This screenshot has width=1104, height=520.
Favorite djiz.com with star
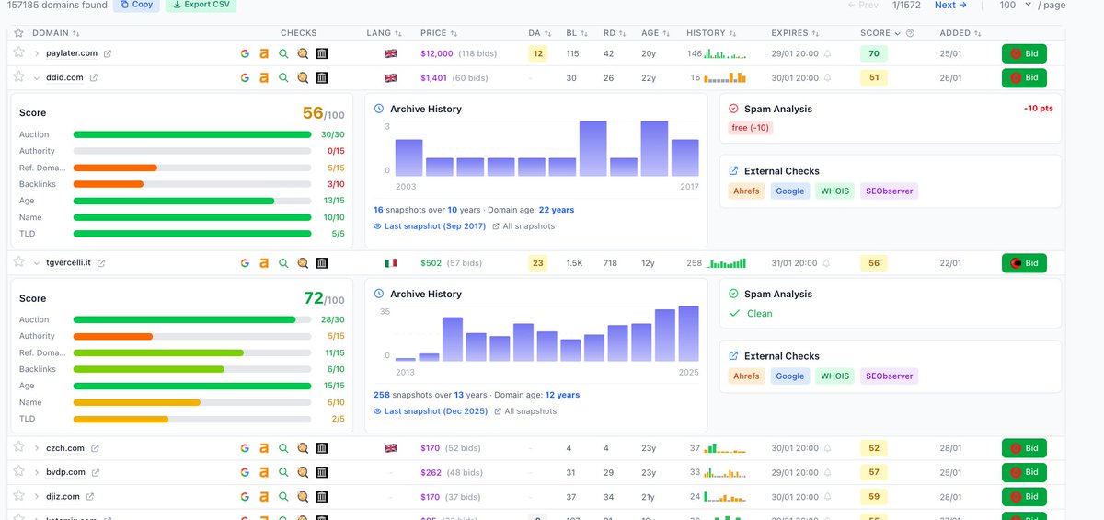point(18,495)
